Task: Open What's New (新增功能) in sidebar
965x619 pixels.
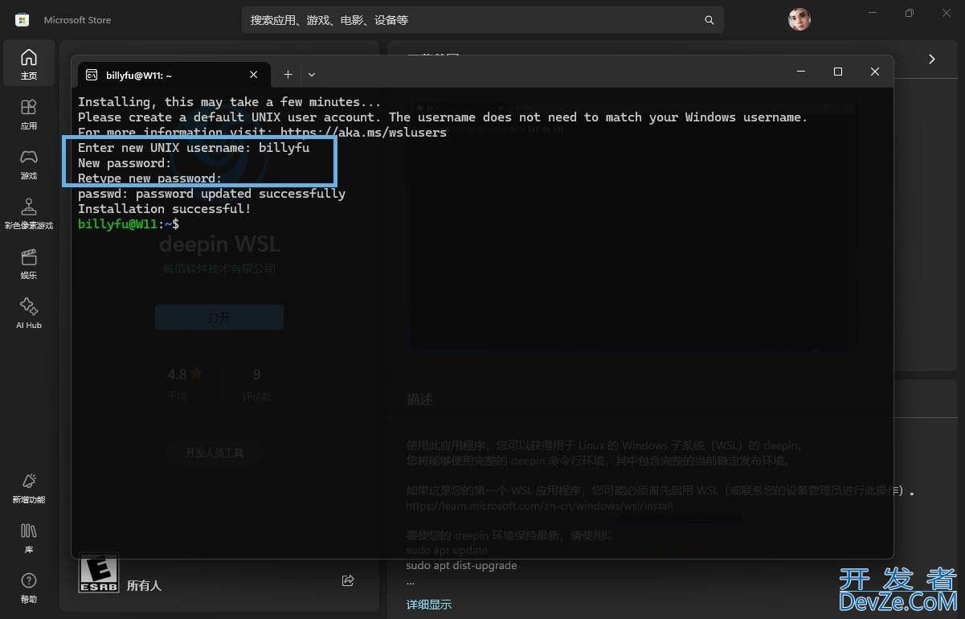Action: click(29, 487)
